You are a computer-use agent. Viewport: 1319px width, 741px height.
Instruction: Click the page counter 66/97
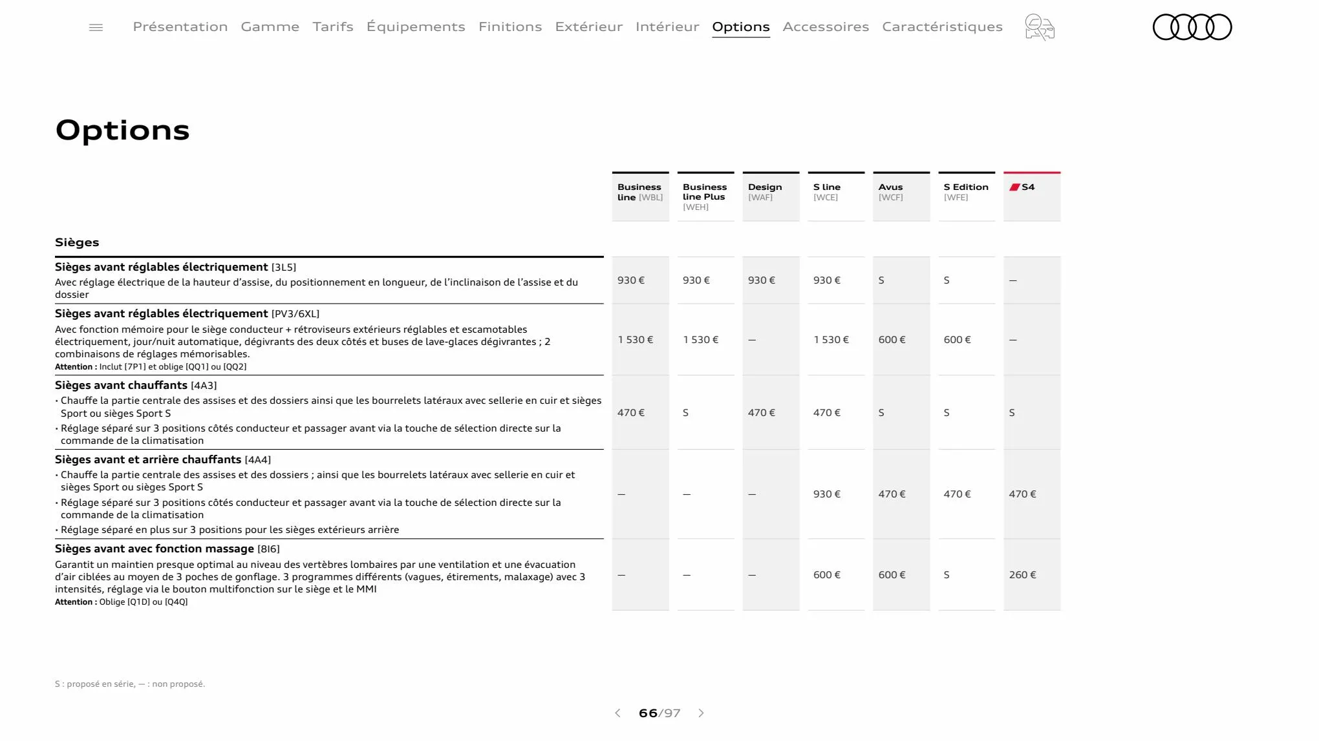point(659,713)
